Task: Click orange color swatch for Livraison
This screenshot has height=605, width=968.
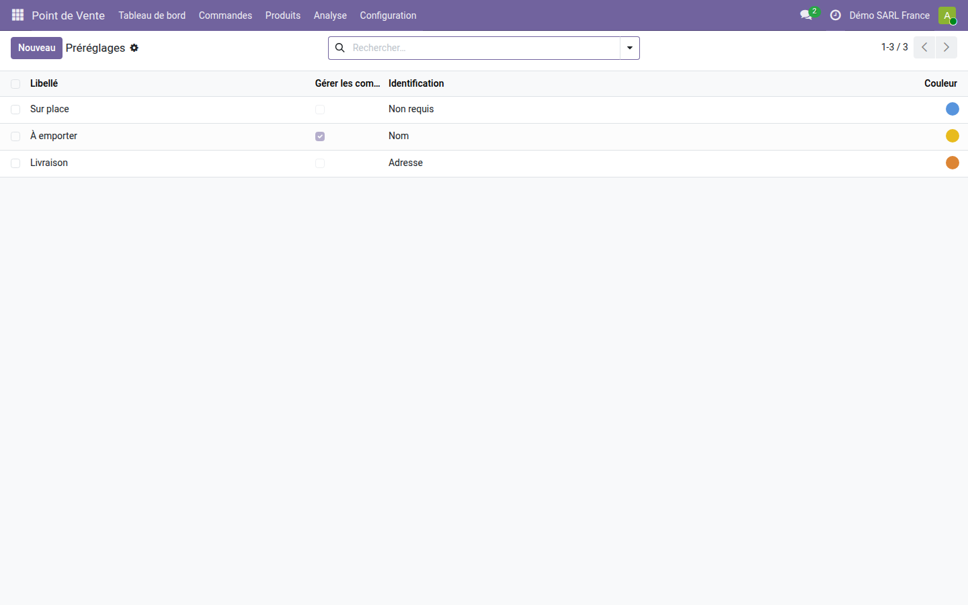Action: coord(953,163)
